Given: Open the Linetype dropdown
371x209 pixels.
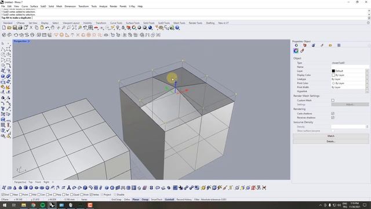Looking at the screenshot, I should coord(367,79).
